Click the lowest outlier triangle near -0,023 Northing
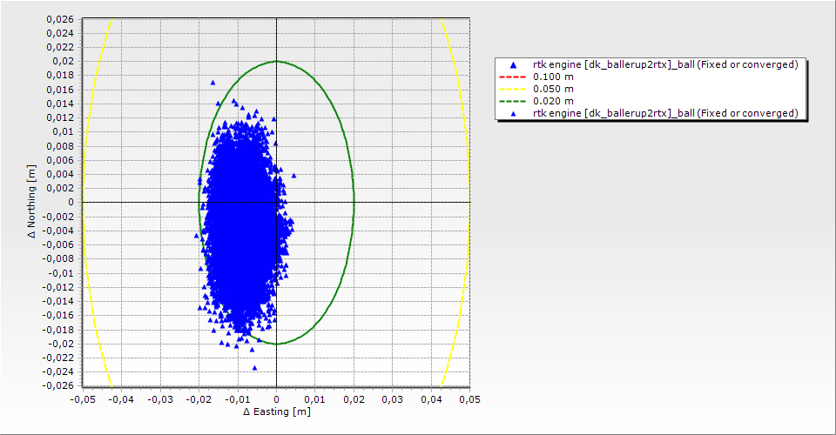The width and height of the screenshot is (836, 435). pyautogui.click(x=254, y=367)
